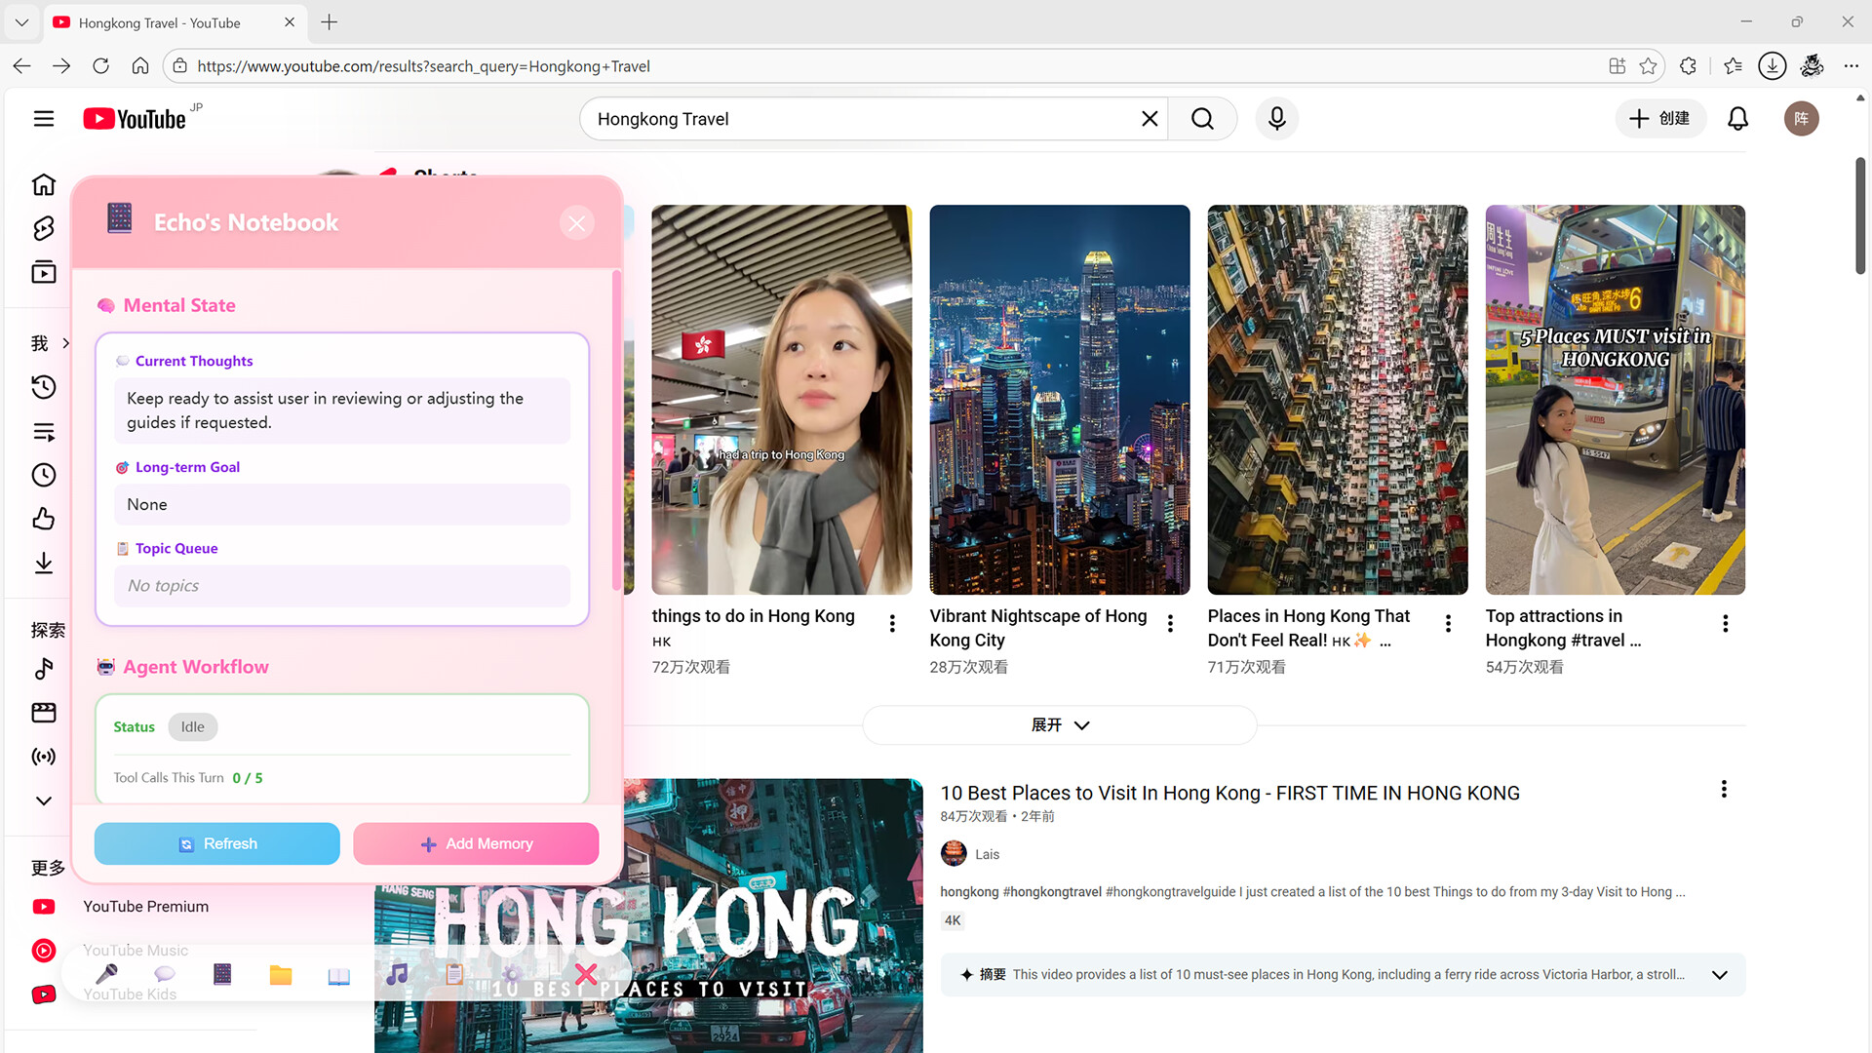Screen dimensions: 1872x1053
Task: Expand the sidebar down chevron
Action: tap(44, 800)
